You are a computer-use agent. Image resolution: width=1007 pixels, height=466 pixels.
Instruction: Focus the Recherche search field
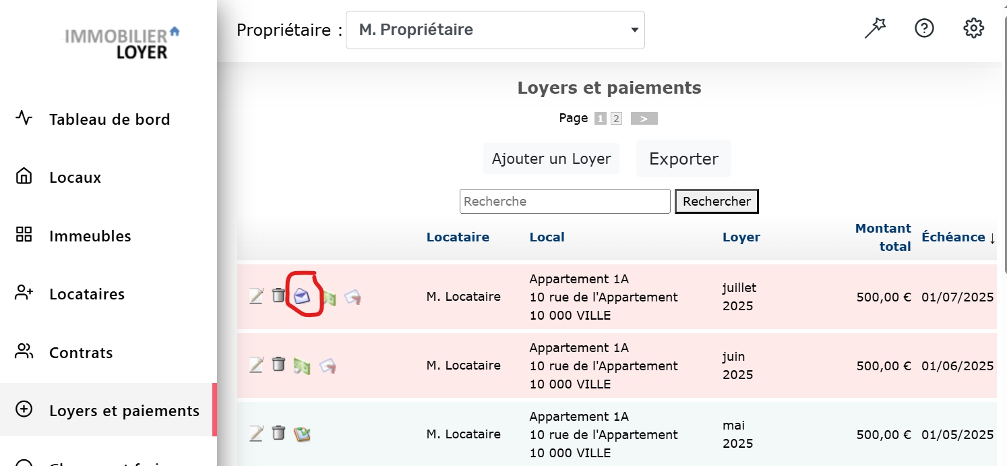tap(565, 201)
